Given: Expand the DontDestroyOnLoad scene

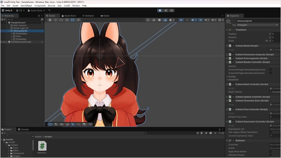Looking at the screenshot, I should (7, 42).
